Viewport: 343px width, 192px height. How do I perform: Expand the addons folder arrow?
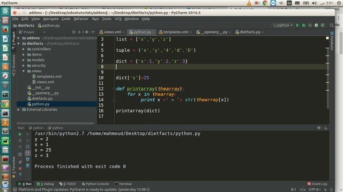(19, 38)
